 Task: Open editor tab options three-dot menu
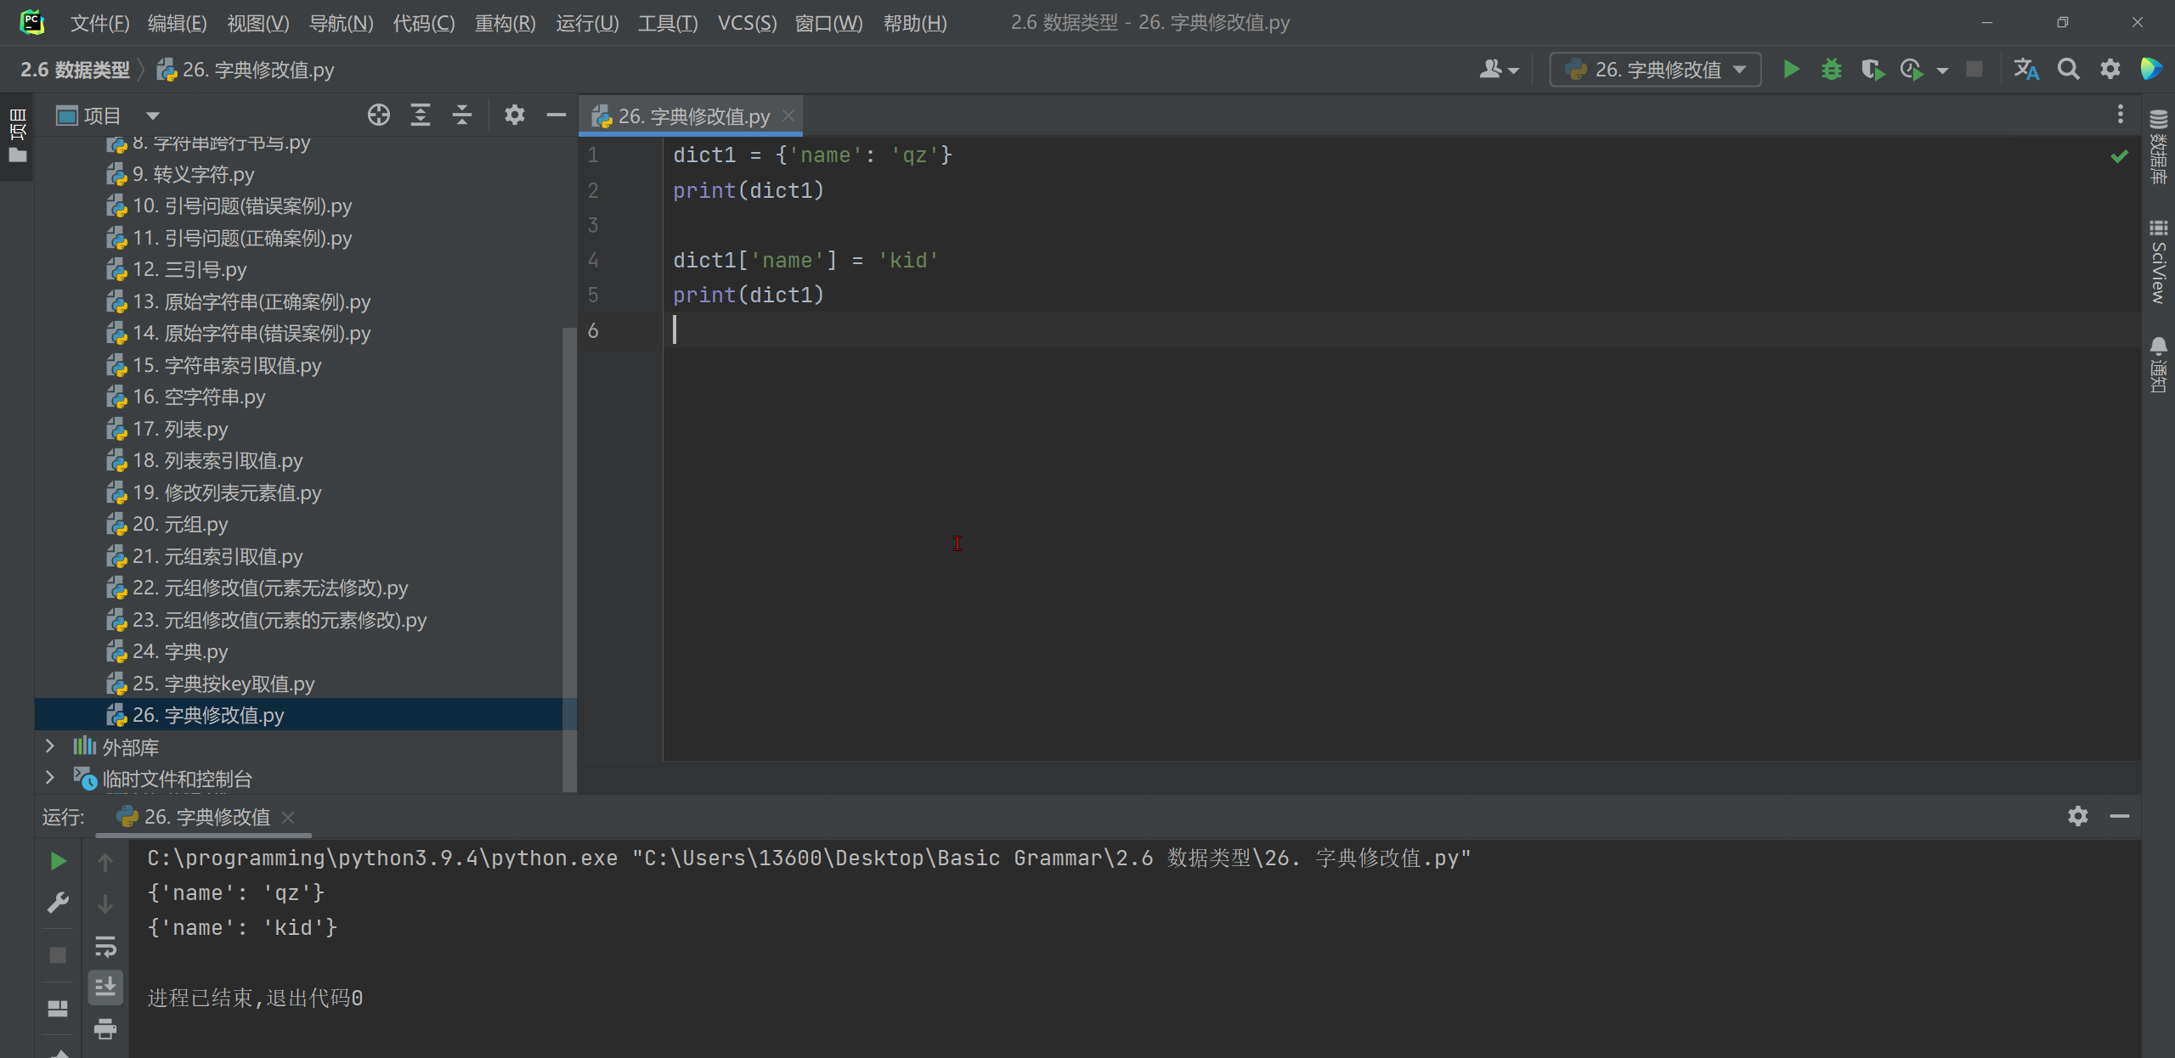point(2120,114)
